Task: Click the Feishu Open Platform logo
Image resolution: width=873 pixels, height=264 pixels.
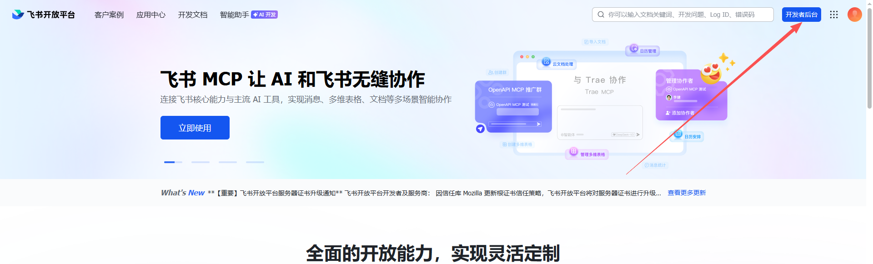Action: point(43,15)
